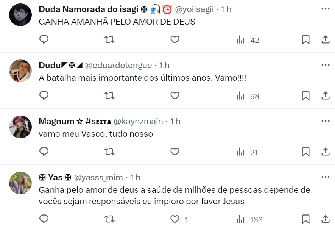Viewport: 335px width, 233px height.
Task: Share the tweet from @yoiisagii
Action: 325,40
